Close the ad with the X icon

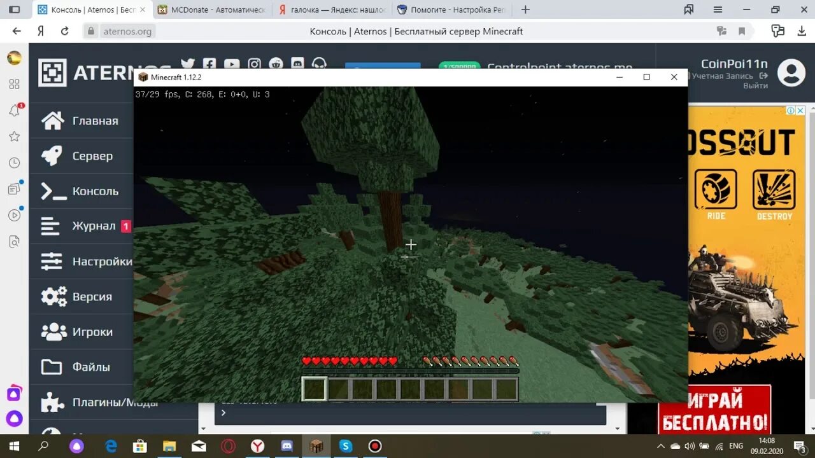tap(801, 111)
